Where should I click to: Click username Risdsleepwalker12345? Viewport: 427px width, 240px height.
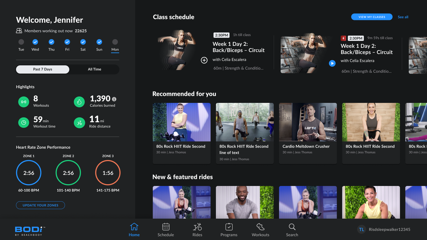389,229
